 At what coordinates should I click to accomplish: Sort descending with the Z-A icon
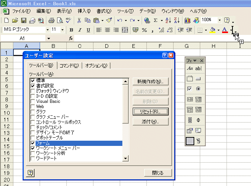pyautogui.click(x=177, y=20)
